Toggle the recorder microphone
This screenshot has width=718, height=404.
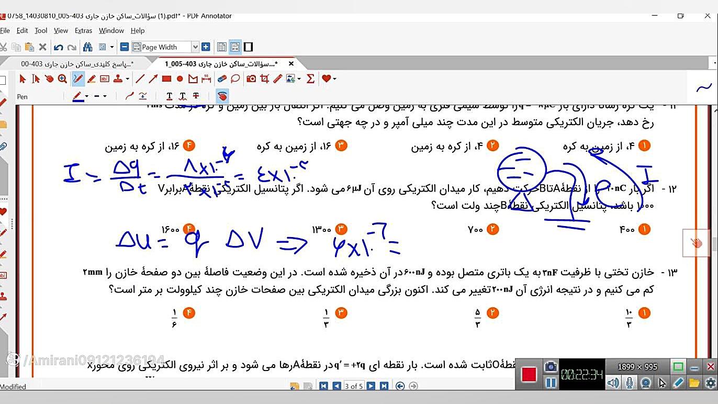(629, 383)
